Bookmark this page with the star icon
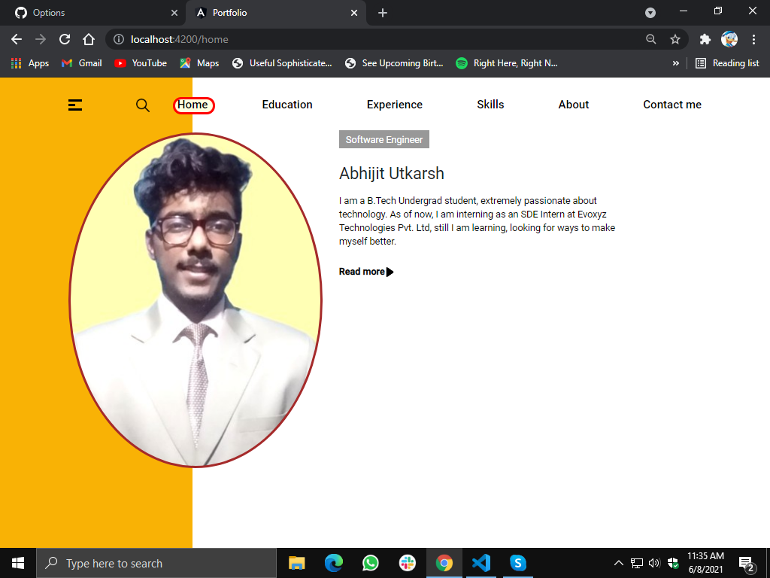The height and width of the screenshot is (578, 770). tap(675, 39)
